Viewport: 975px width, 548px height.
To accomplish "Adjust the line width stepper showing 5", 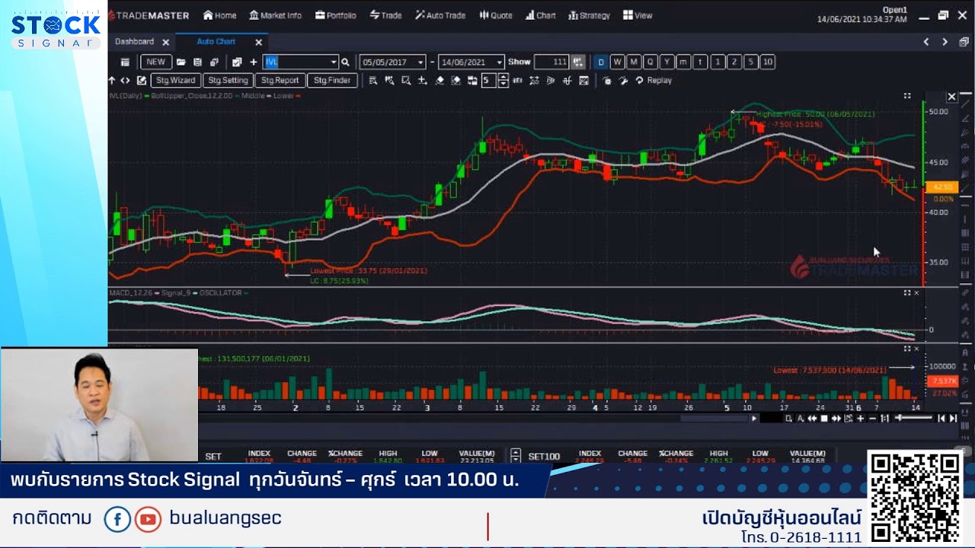I will 503,81.
